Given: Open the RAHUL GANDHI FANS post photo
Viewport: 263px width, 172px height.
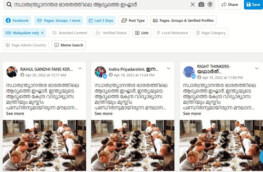Looking at the screenshot, I should 45,145.
